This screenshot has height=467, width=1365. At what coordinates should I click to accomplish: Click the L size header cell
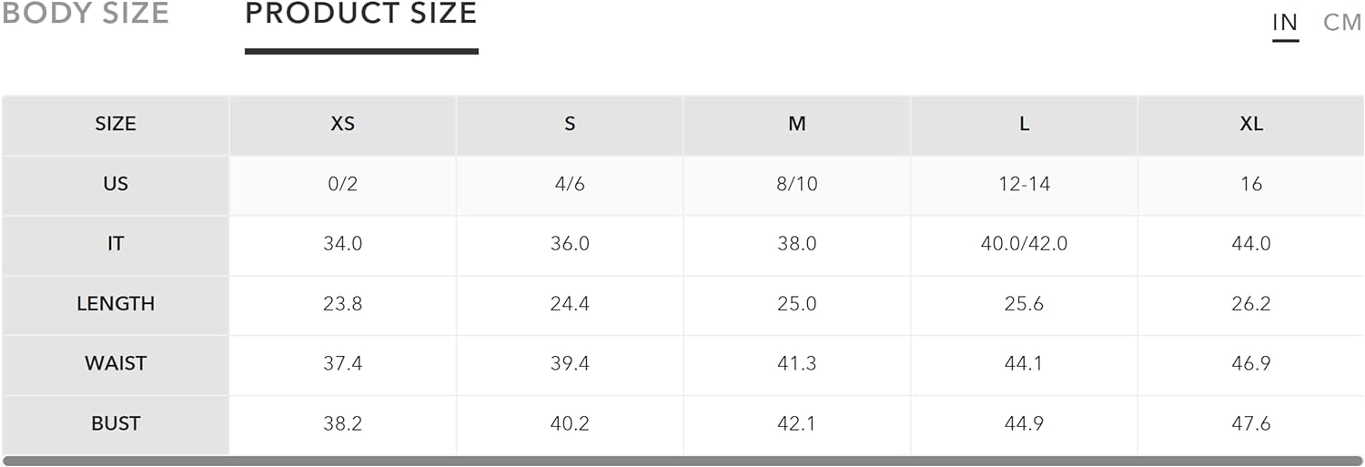click(1024, 124)
